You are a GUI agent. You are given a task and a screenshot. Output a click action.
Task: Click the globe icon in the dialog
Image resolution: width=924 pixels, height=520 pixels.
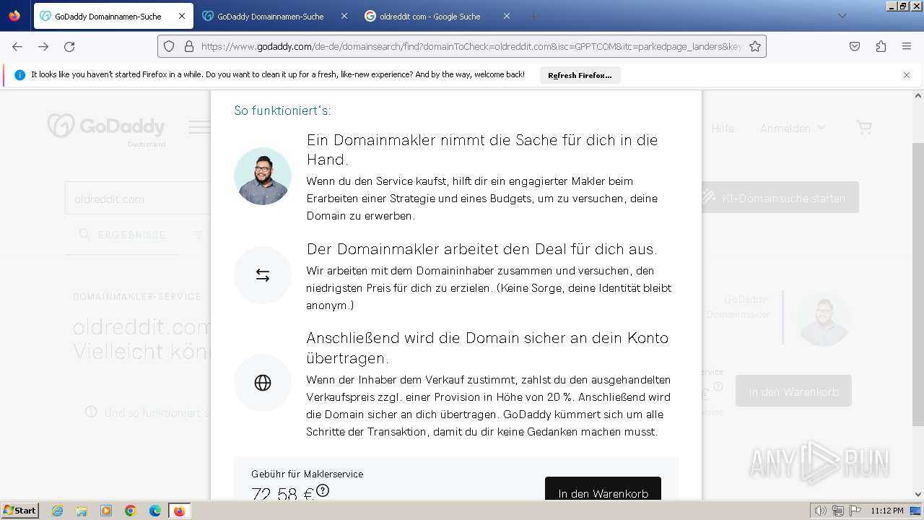(263, 383)
